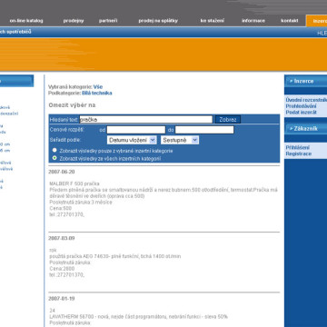
Task: Click into the Hledaný text search field
Action: [146, 119]
